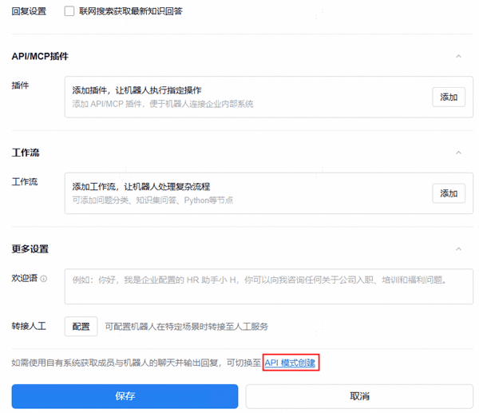
Task: Click 添加 button in the 插件 row
Action: point(449,97)
